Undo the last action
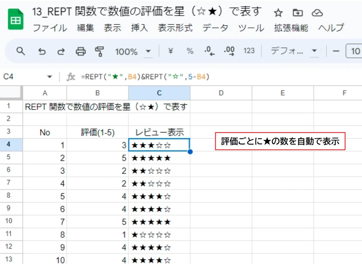Image resolution: width=362 pixels, height=264 pixels. (x=42, y=52)
